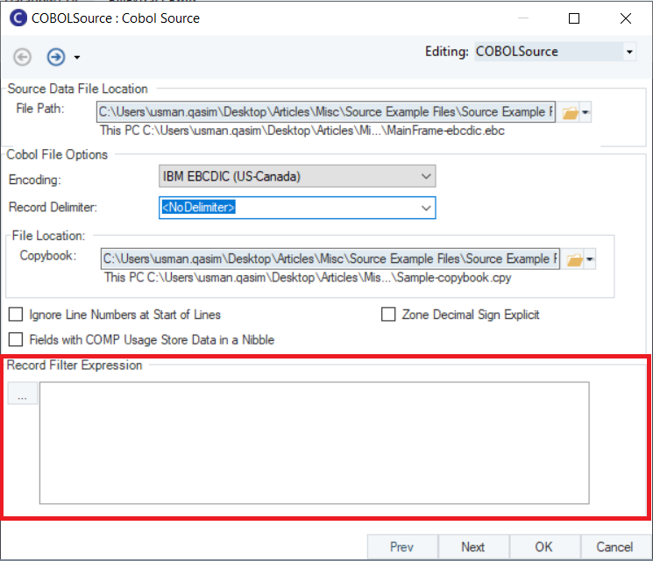
Task: Open expression builder with ellipsis button
Action: point(22,395)
